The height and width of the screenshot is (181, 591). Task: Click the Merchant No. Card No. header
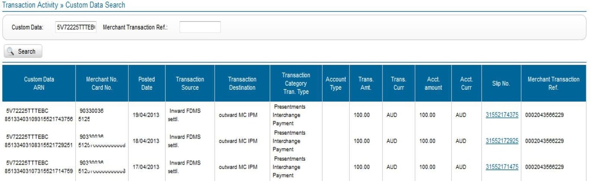pos(102,83)
